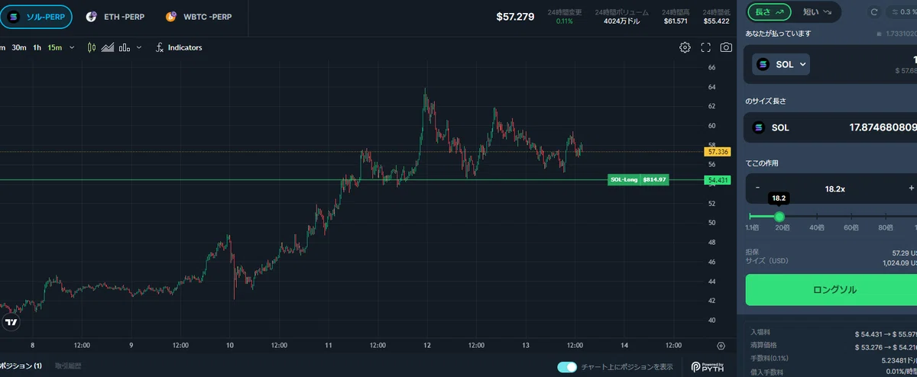The width and height of the screenshot is (917, 377).
Task: Select the 1h timeframe
Action: [37, 47]
